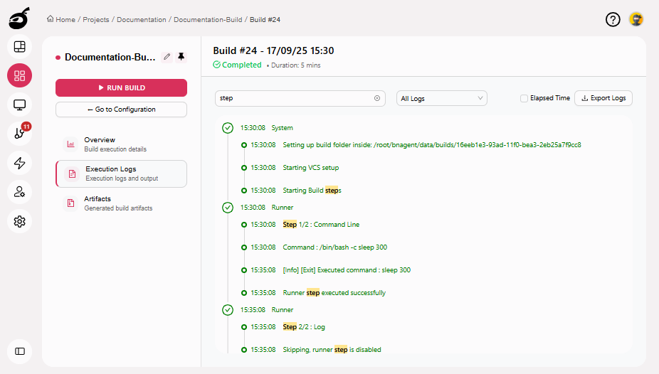This screenshot has height=374, width=659.
Task: Open the branch icon with 11 badge
Action: pyautogui.click(x=20, y=134)
